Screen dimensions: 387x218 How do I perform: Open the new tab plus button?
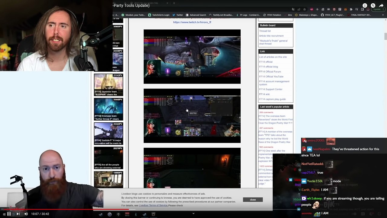[x=174, y=3]
